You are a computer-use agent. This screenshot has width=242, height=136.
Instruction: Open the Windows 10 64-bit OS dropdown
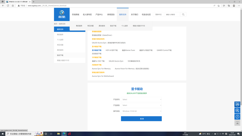point(141,111)
